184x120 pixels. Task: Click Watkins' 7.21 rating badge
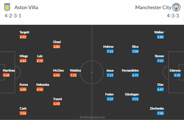73,75
